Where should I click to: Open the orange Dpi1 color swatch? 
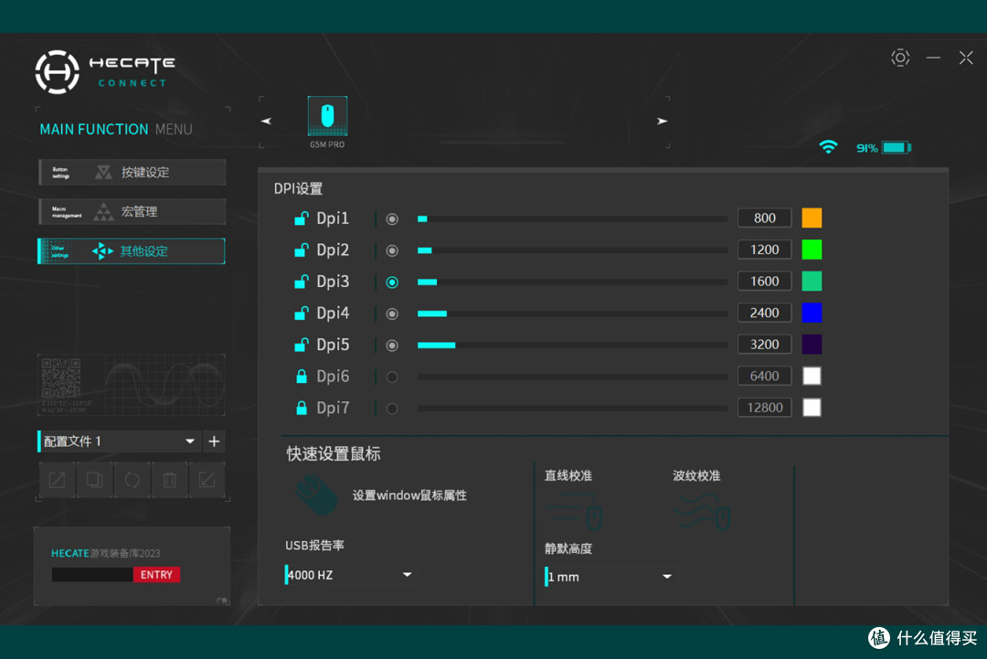coord(812,218)
